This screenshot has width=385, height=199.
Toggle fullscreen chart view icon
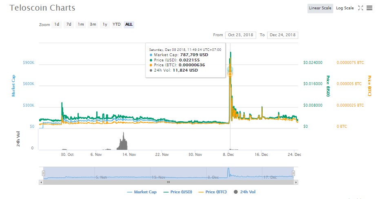[361, 8]
